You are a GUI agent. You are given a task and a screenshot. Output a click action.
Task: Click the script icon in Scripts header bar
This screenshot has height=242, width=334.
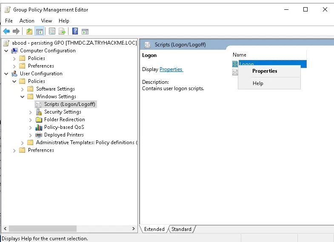pos(147,45)
